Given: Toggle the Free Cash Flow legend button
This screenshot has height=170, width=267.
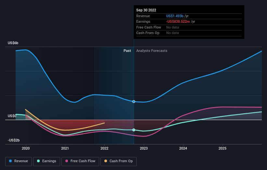Looking at the screenshot, I should (80, 161).
